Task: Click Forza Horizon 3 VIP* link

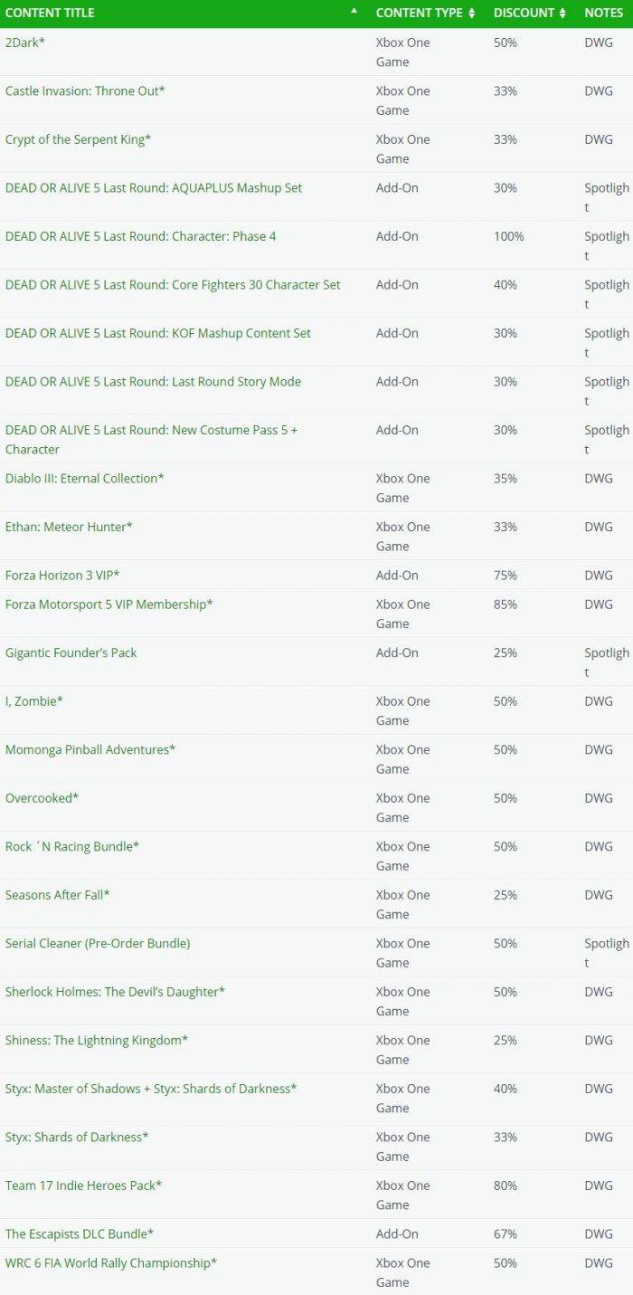Action: click(62, 576)
